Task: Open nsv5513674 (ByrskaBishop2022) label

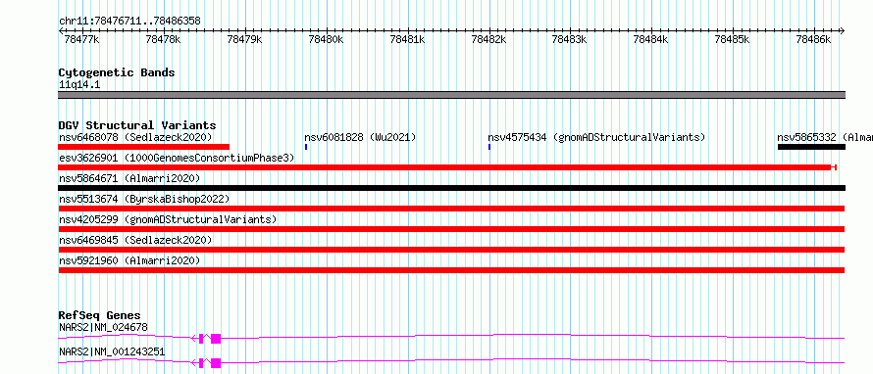Action: coord(144,199)
